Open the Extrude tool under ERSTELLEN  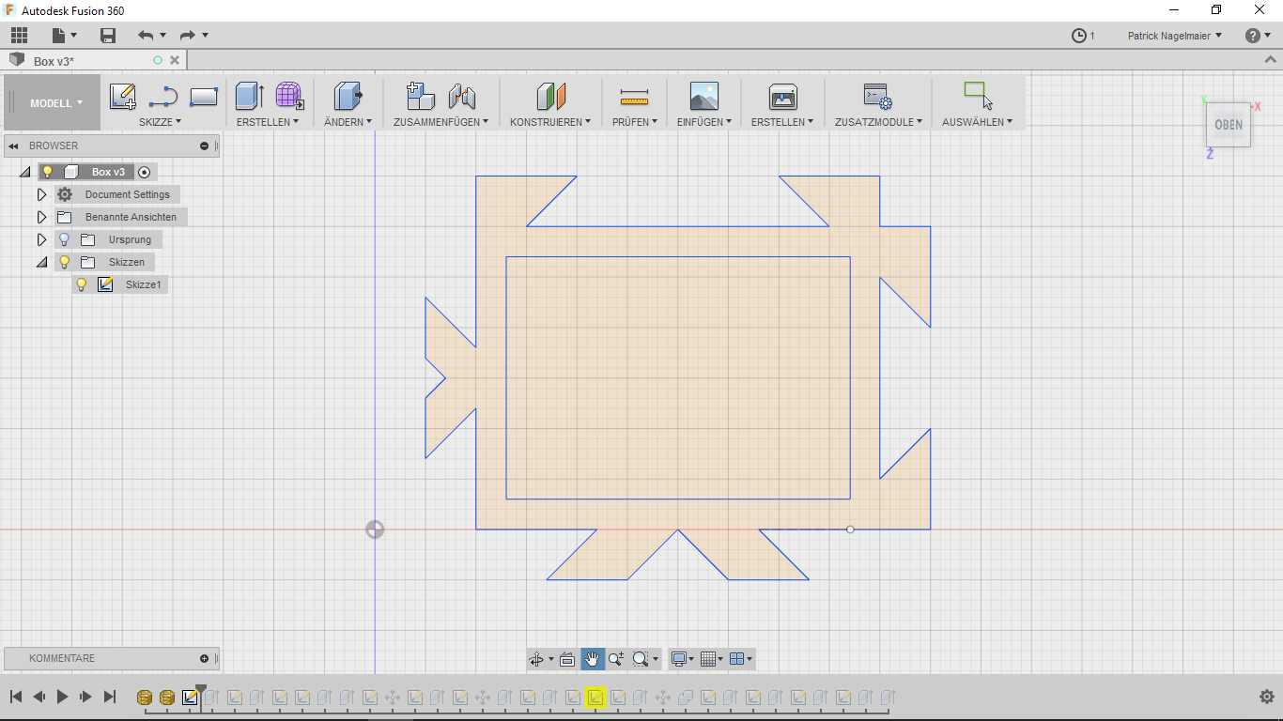(x=249, y=96)
